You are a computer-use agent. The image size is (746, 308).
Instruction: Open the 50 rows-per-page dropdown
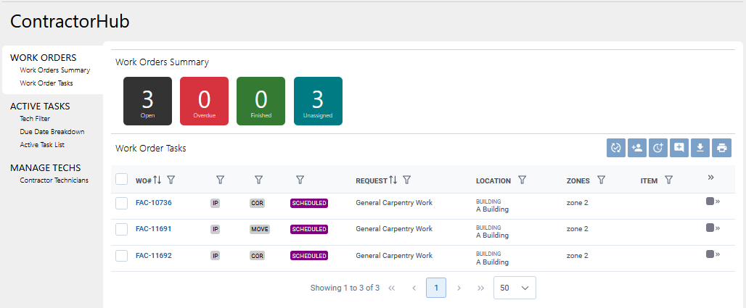[x=515, y=288]
